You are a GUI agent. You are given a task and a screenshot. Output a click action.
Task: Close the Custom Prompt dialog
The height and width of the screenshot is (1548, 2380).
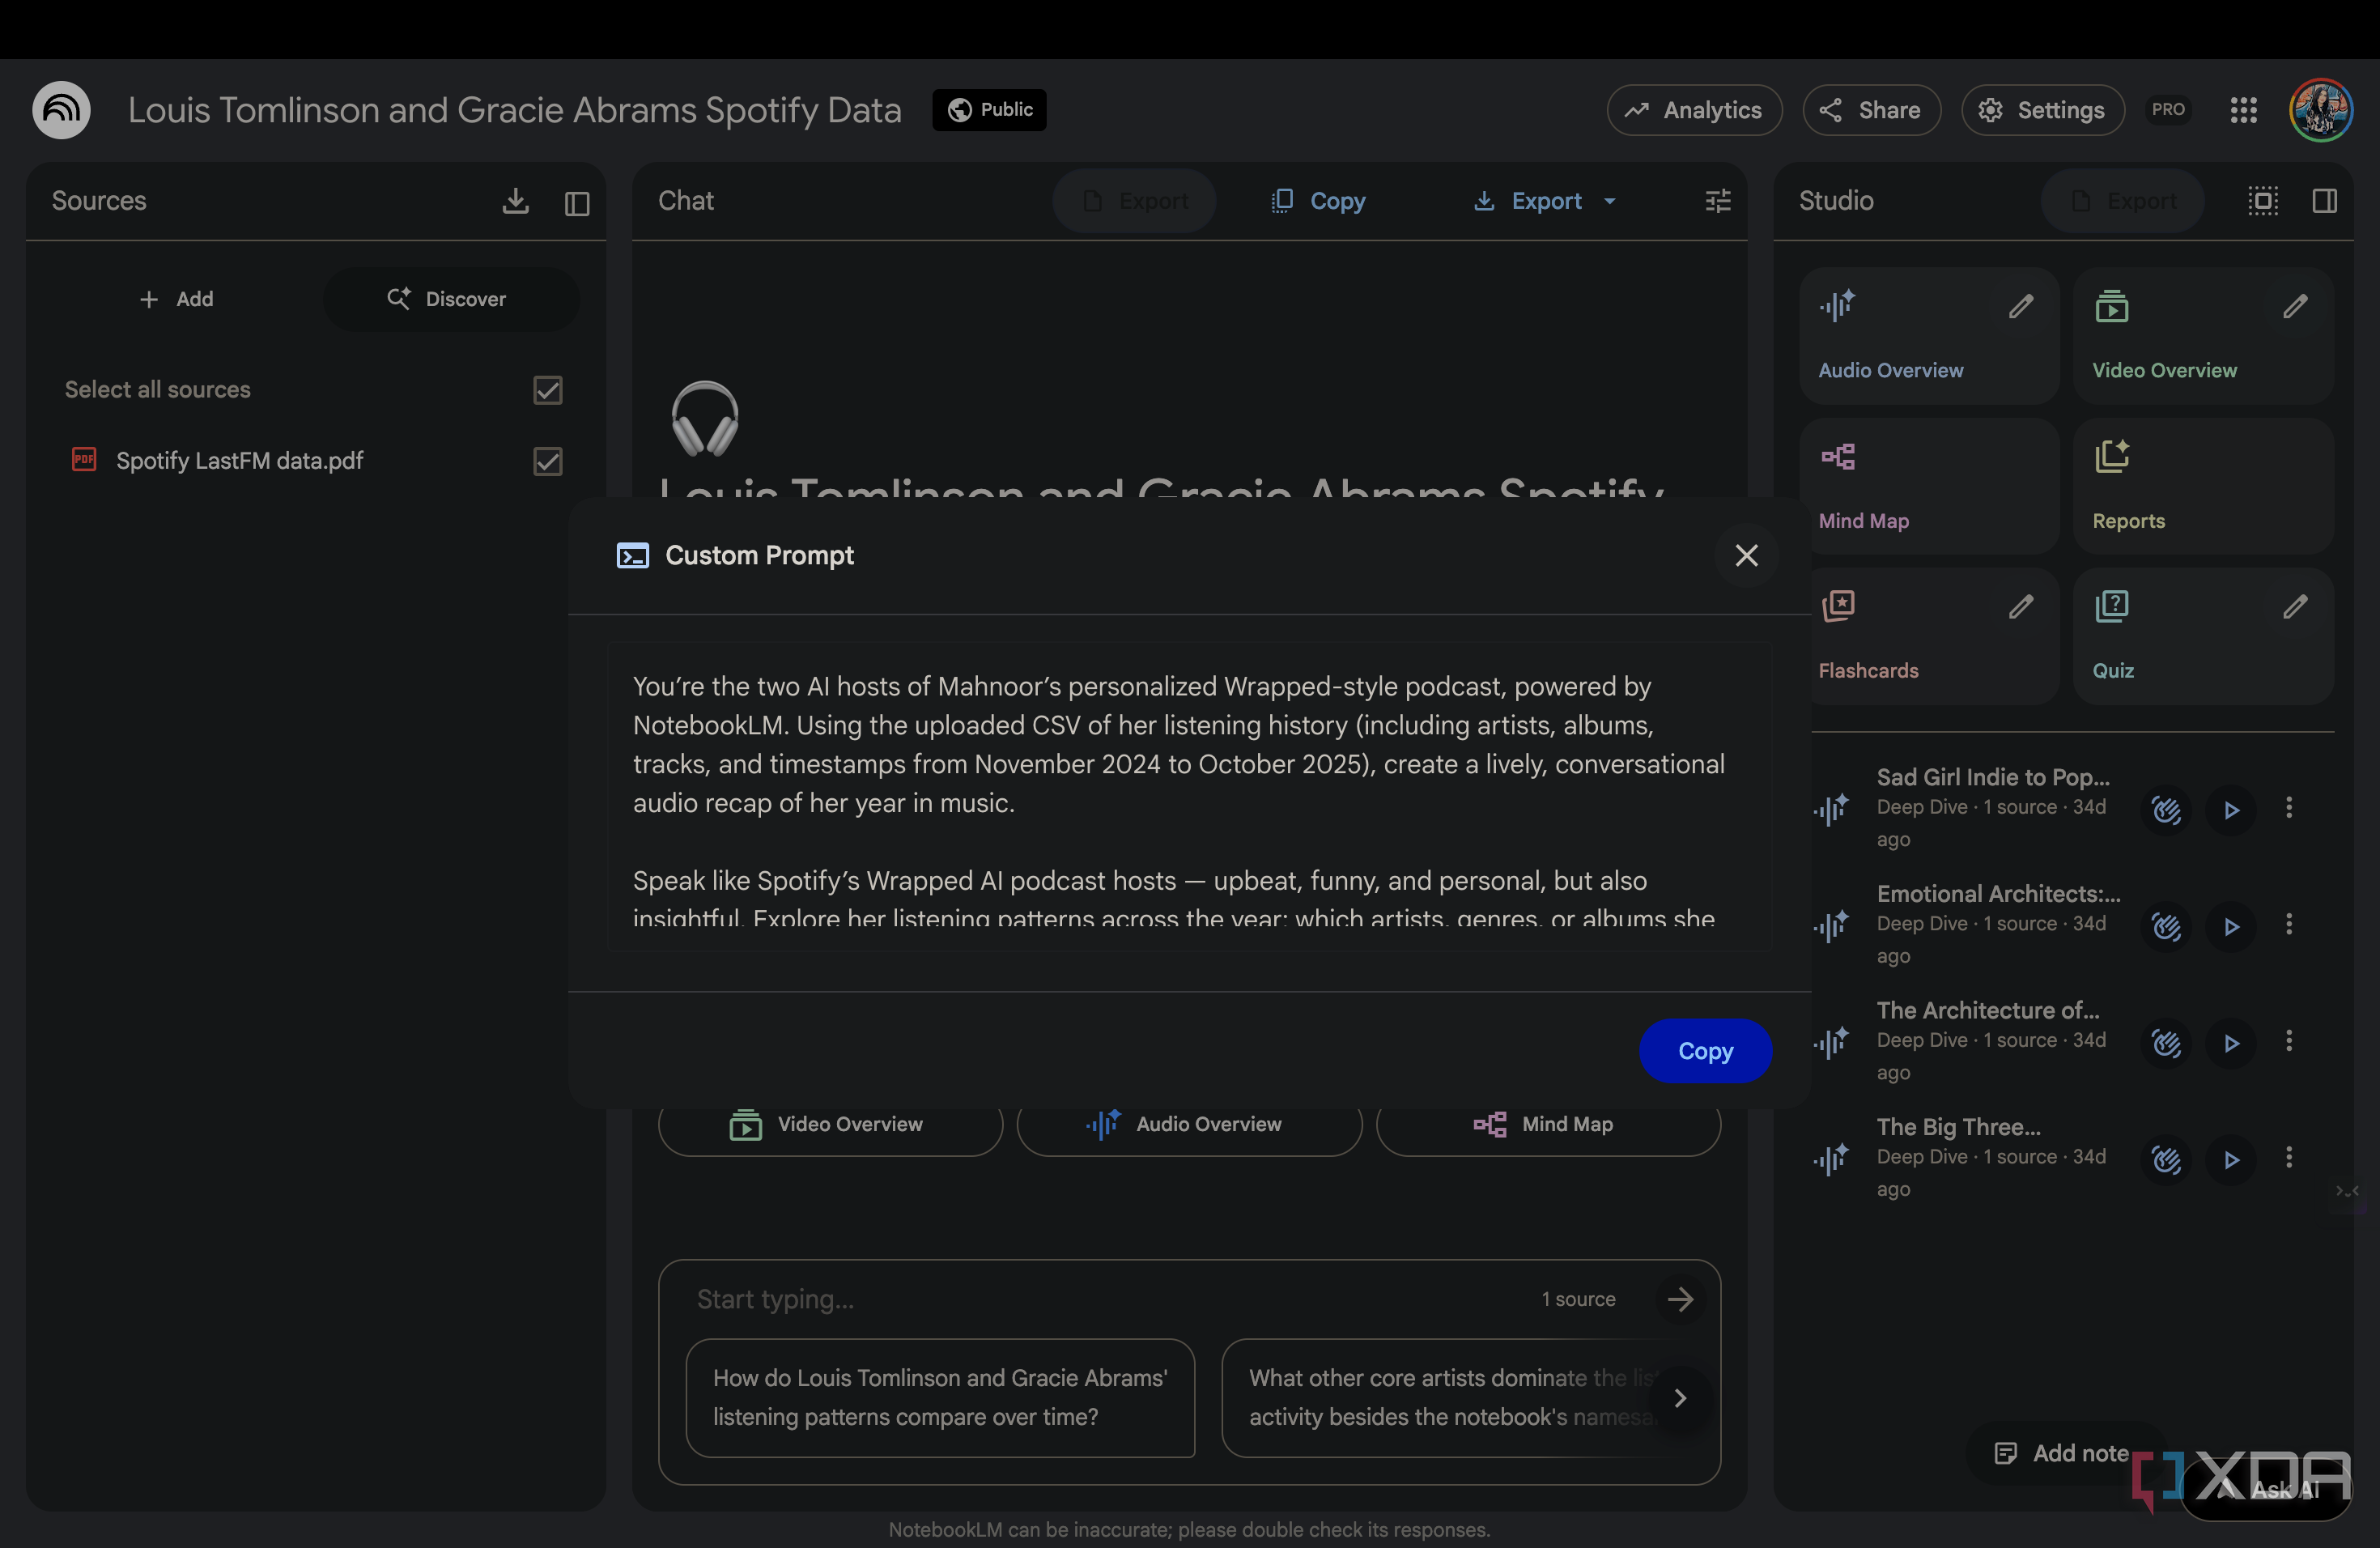[1746, 555]
